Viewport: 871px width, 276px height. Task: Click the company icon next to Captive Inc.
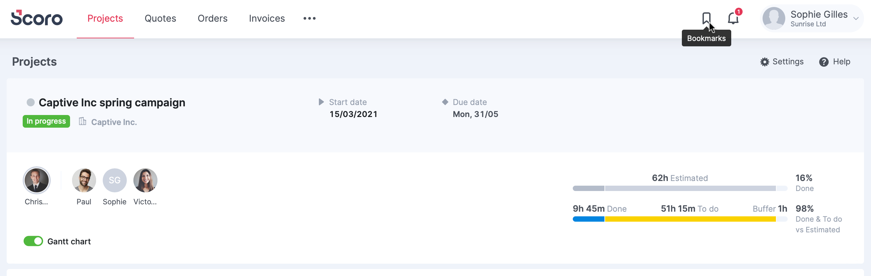(82, 122)
